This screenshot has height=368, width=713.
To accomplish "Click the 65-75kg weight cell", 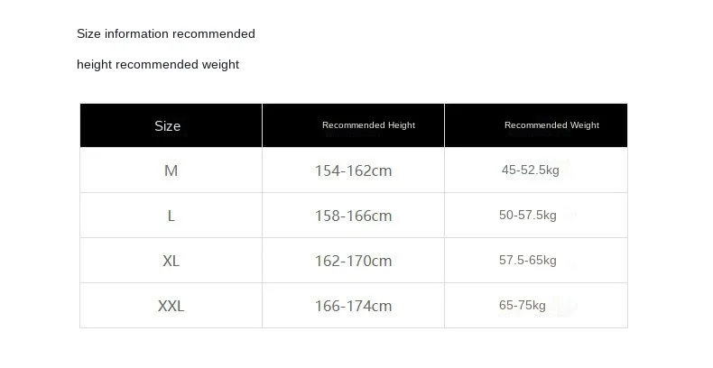I will 523,305.
